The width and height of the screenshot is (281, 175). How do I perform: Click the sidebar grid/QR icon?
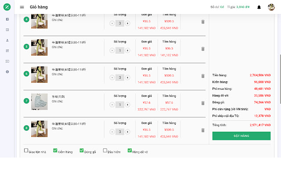click(x=7, y=51)
